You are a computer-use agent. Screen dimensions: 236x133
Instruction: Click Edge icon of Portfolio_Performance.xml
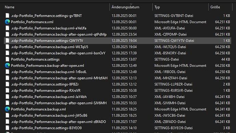(8, 22)
